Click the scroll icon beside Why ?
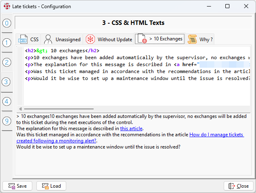 click(192, 39)
